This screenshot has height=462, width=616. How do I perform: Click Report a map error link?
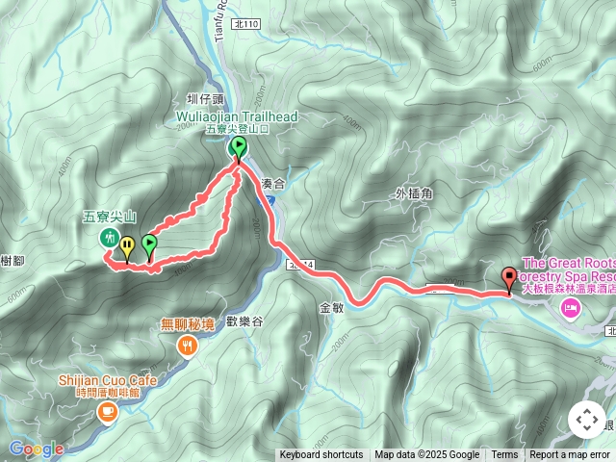coord(570,455)
